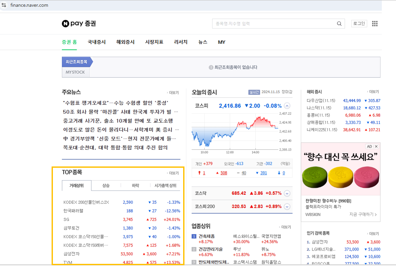
Task: Open news headline about 목포대·순천대 통합
Action: click(x=115, y=147)
